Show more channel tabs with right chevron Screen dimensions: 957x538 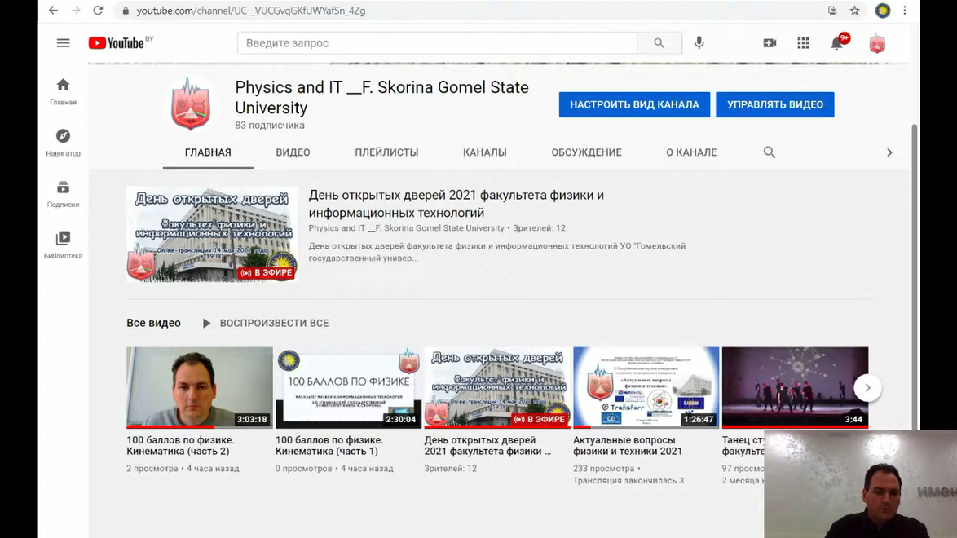coord(889,152)
